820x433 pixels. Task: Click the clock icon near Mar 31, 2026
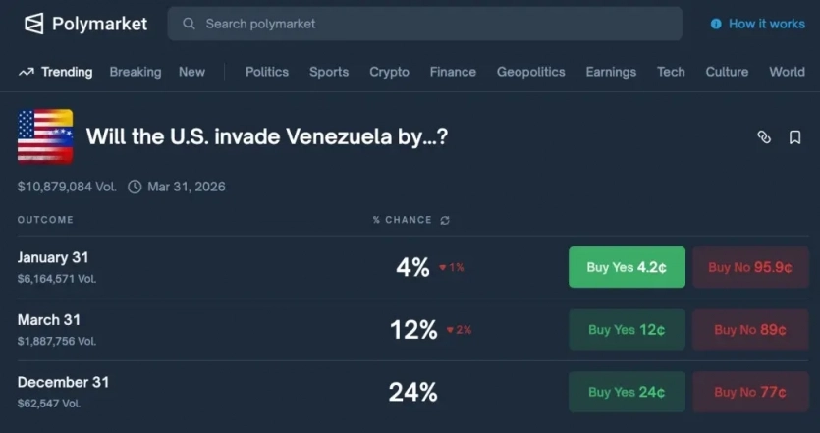pyautogui.click(x=135, y=187)
